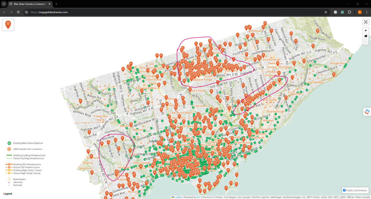Image resolution: width=371 pixels, height=199 pixels.
Task: Click the Legend label
Action: pos(8,194)
